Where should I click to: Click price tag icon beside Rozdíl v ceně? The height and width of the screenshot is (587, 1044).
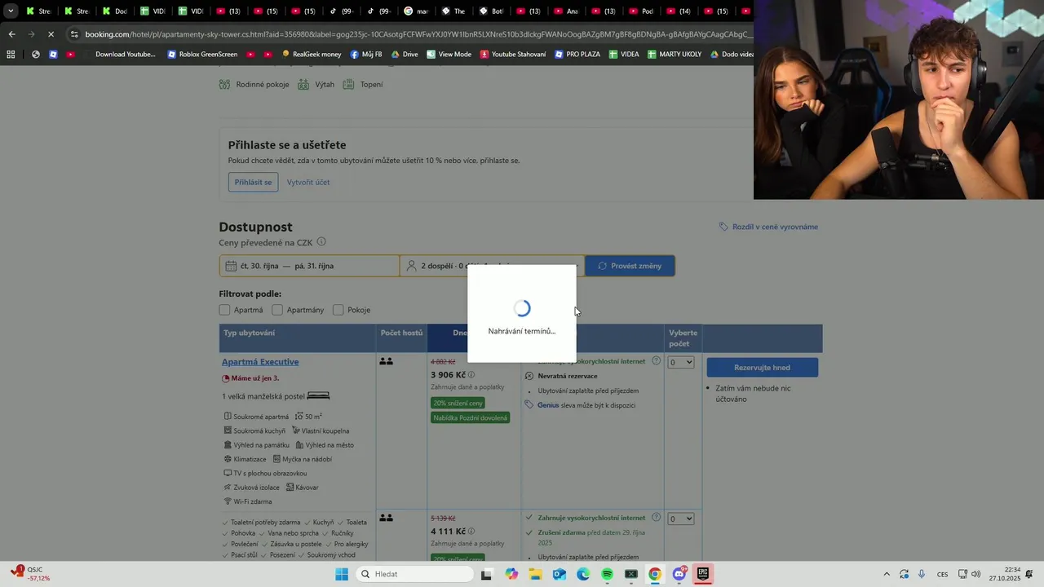(723, 227)
